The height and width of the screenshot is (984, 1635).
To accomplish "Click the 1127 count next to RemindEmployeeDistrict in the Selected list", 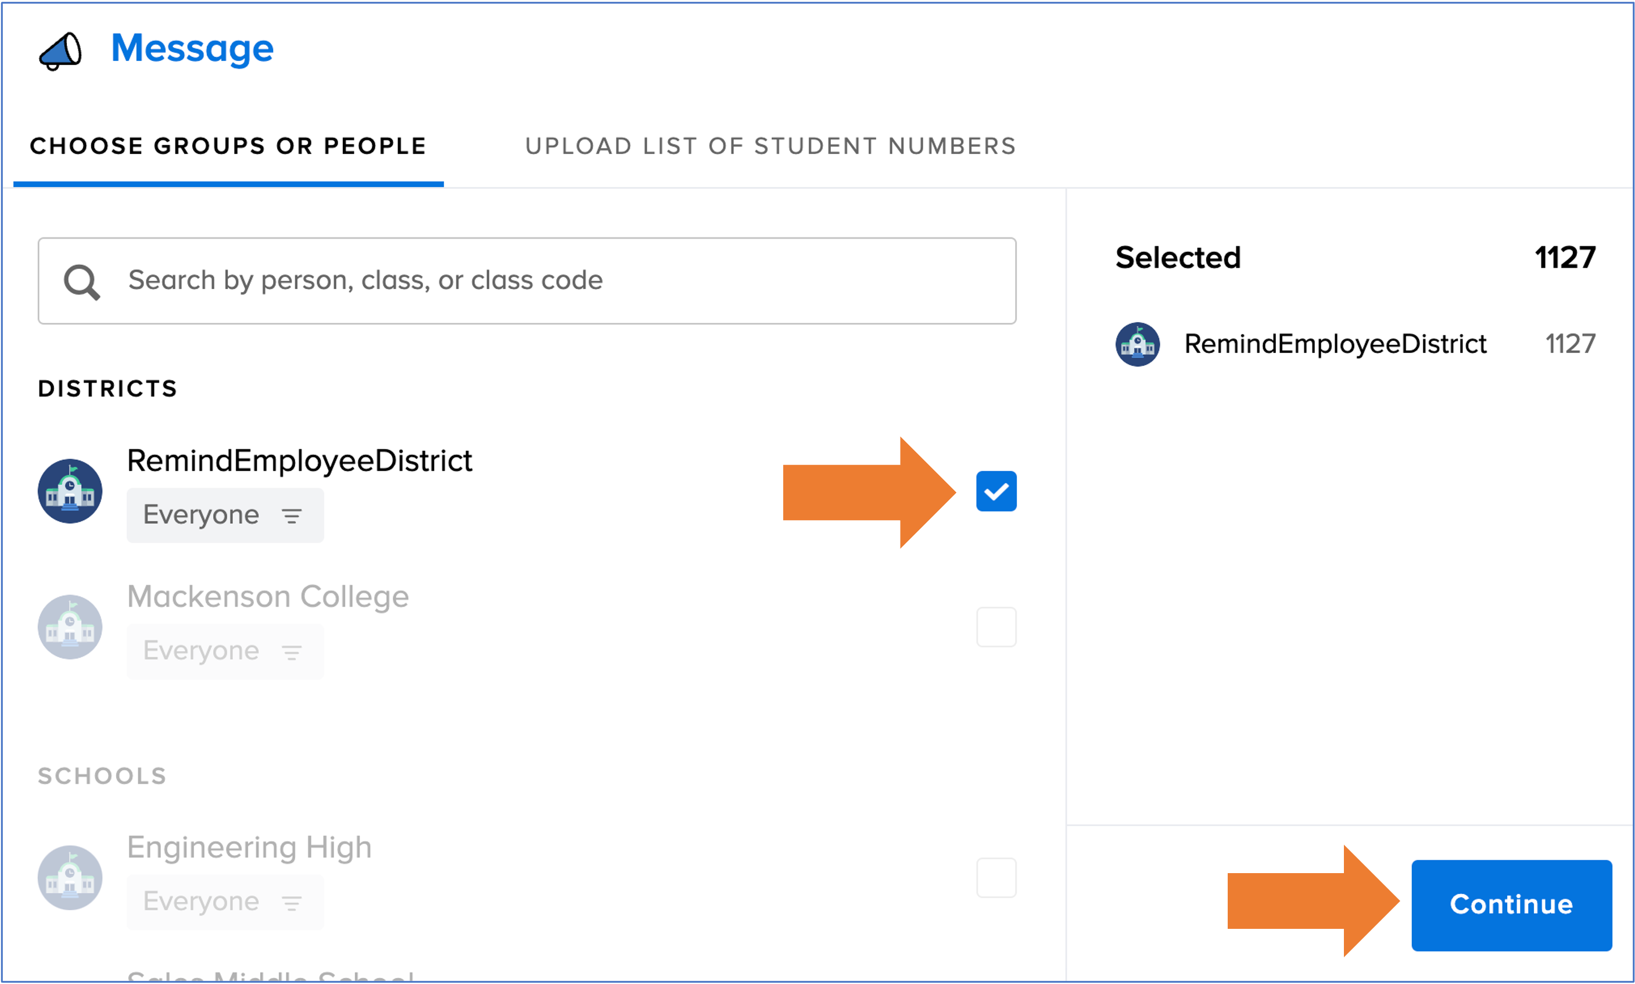I will (1570, 344).
